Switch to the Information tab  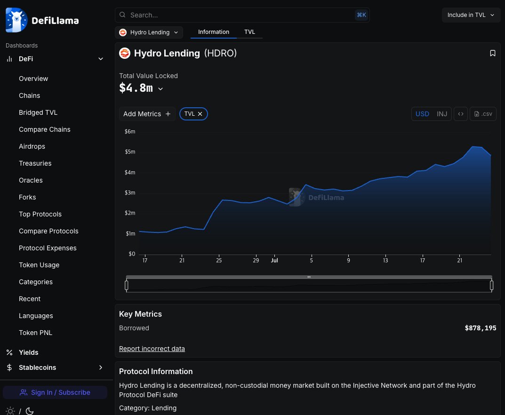[214, 32]
